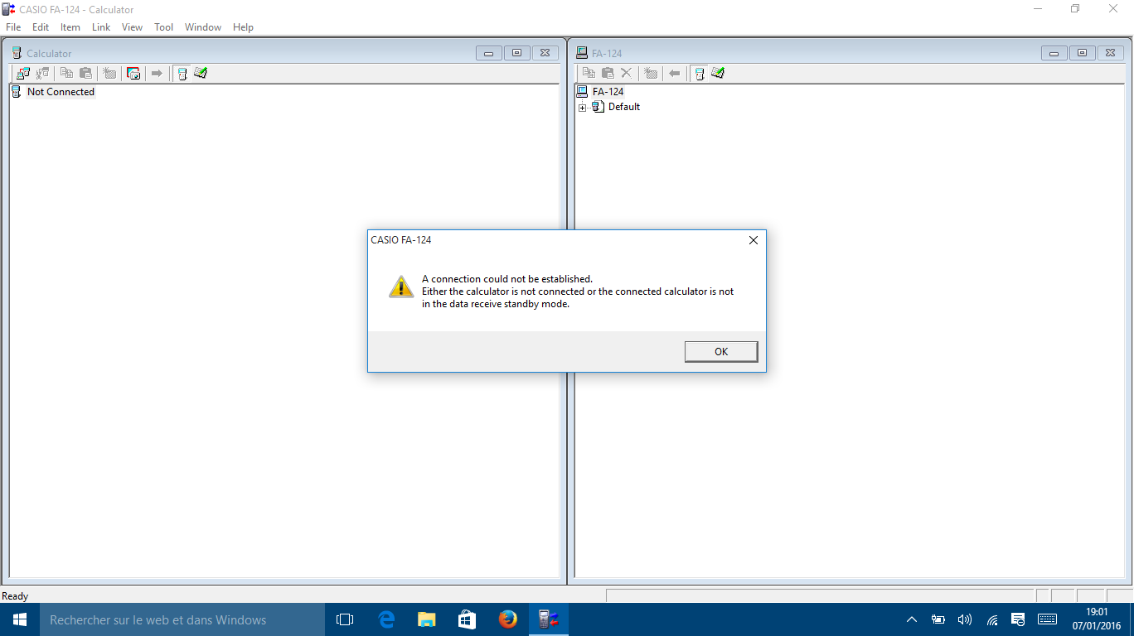Click the Paste icon in FA-124 pane toolbar
The height and width of the screenshot is (636, 1134).
point(608,73)
